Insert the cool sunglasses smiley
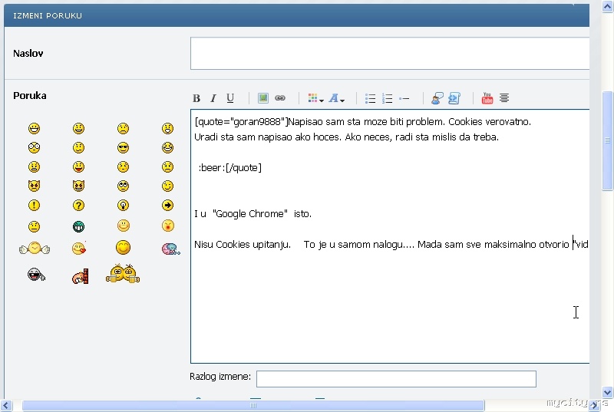Screen dimensions: 614x412 (123, 147)
